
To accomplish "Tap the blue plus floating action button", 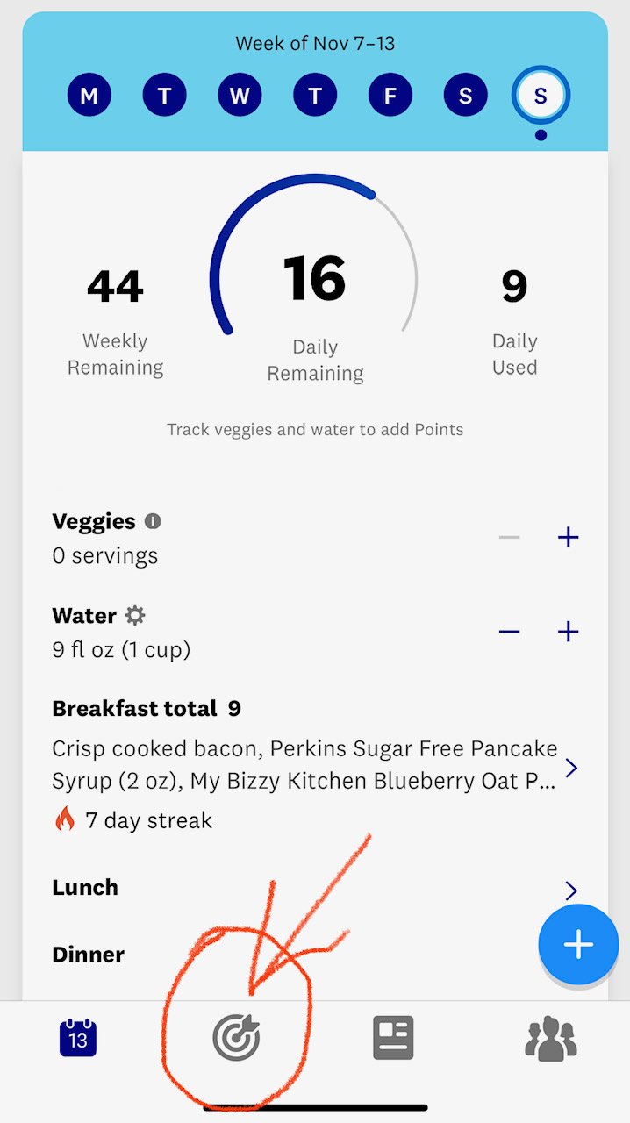I will coord(578,945).
